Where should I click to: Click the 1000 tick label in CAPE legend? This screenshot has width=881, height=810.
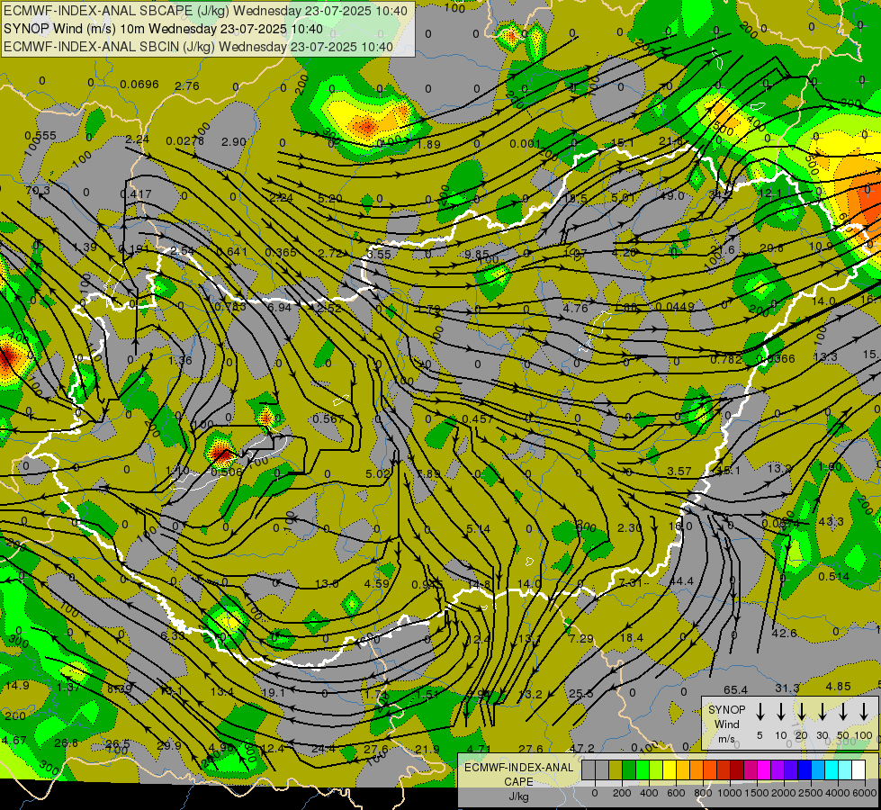[x=730, y=793]
